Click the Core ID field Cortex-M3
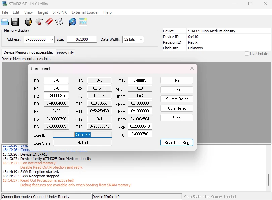This screenshot has width=272, height=200. pos(82,135)
